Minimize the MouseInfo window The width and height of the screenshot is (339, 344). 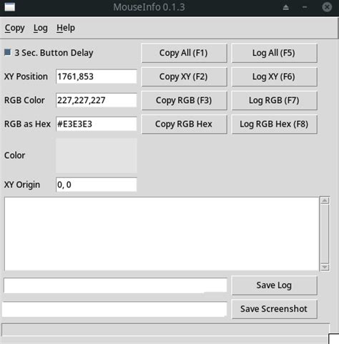pos(305,7)
